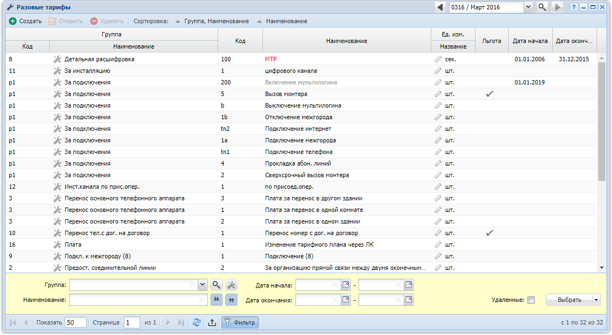Click edit pencil icon in МТР row

pos(438,59)
